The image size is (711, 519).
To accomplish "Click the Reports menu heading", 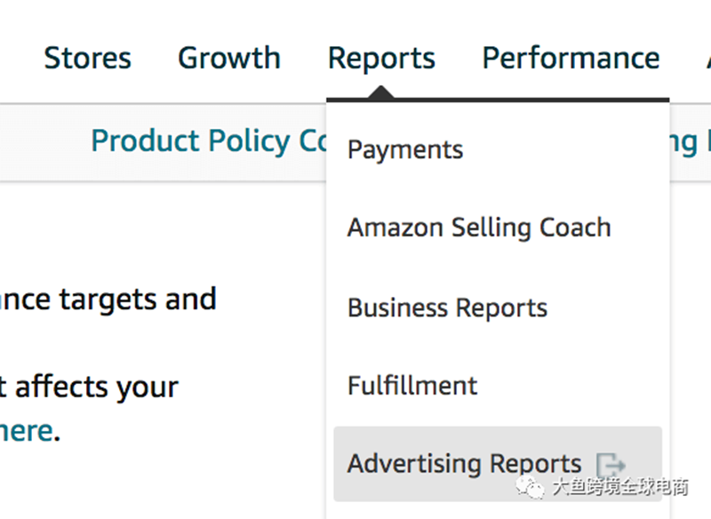I will (381, 60).
